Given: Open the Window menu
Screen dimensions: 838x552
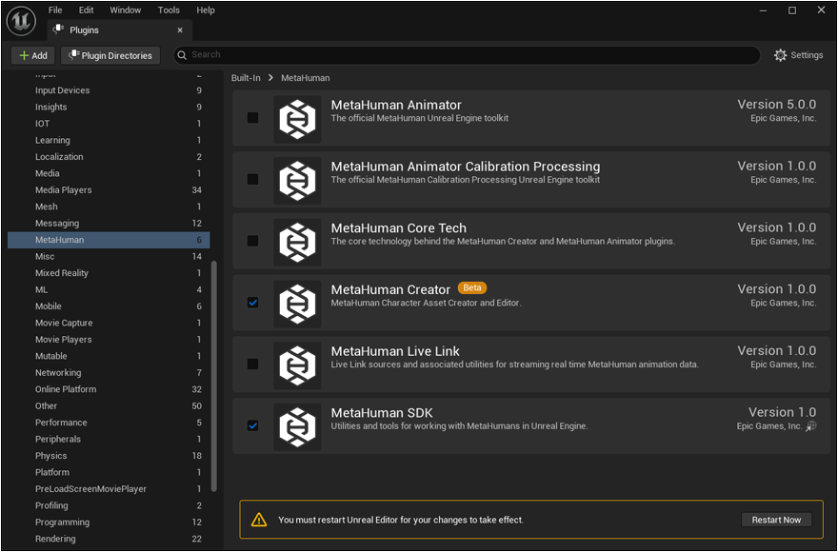Looking at the screenshot, I should pyautogui.click(x=126, y=10).
